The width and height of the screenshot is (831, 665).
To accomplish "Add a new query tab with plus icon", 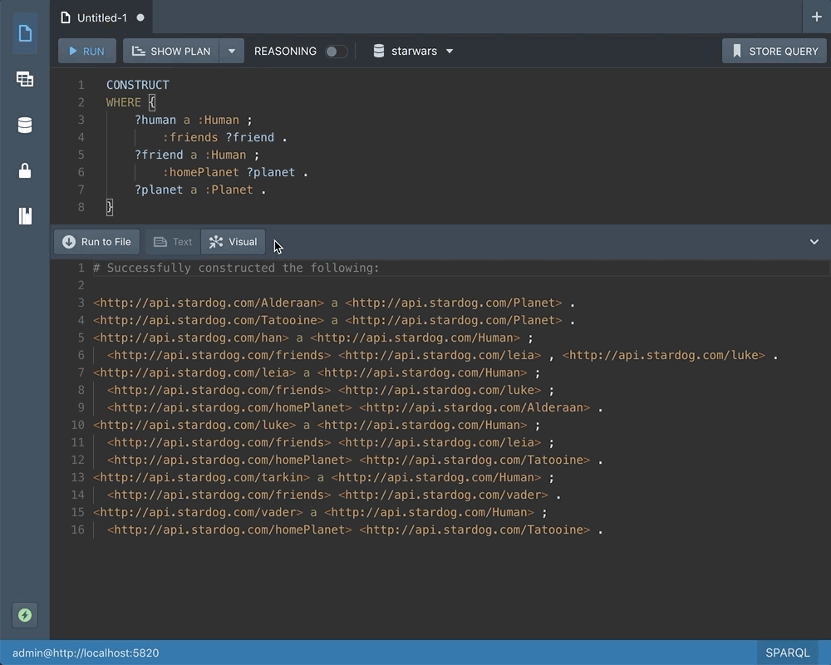I will point(817,17).
